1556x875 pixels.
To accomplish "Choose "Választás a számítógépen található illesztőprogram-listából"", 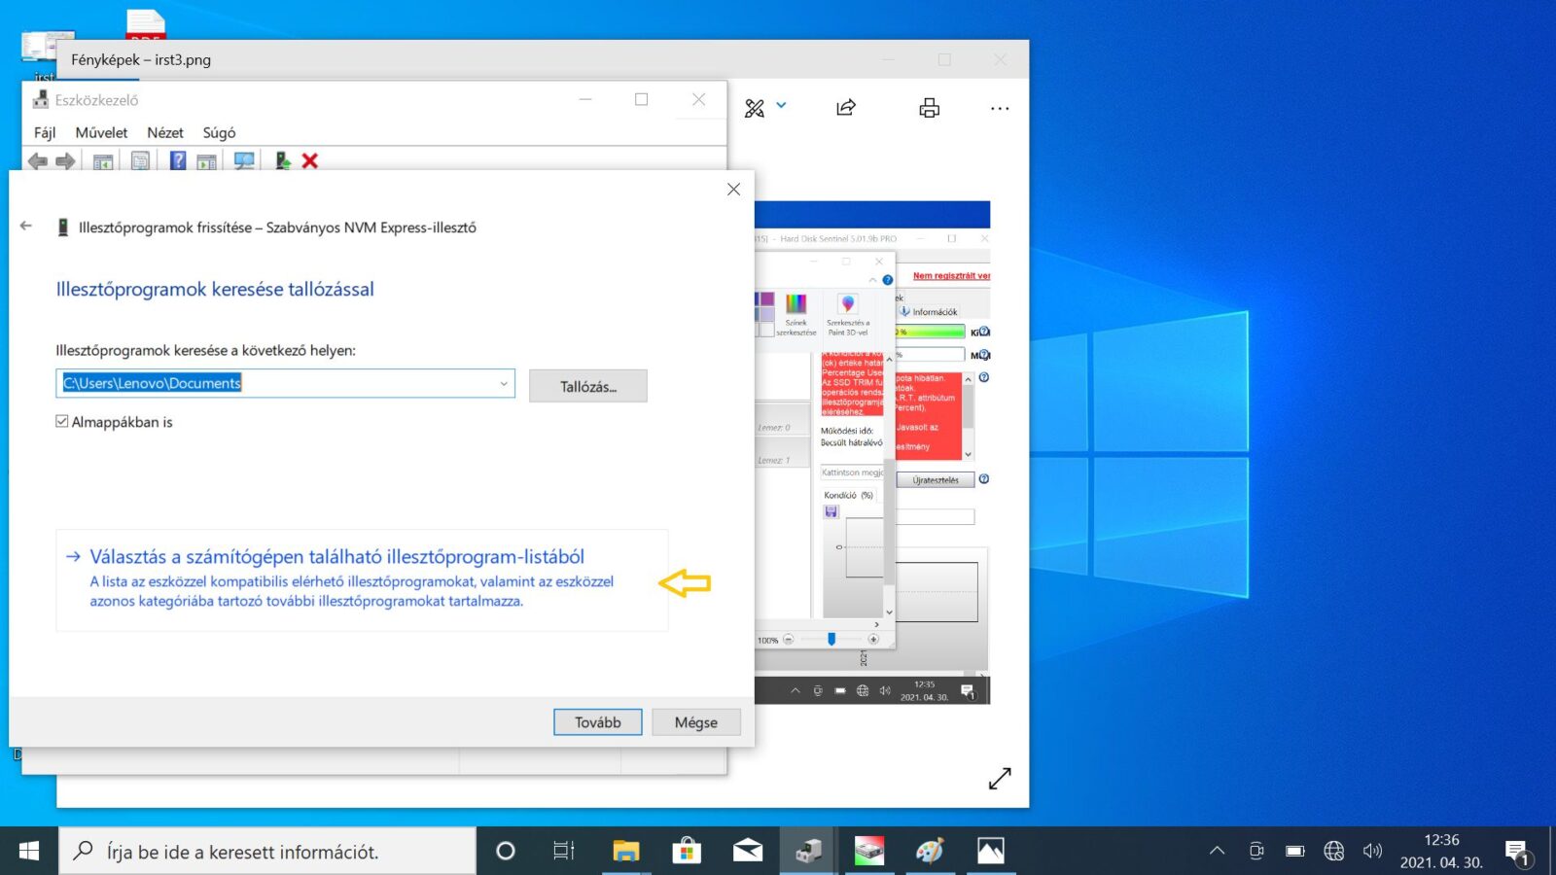I will (336, 557).
